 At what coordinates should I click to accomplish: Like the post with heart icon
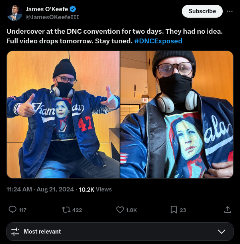(x=120, y=210)
